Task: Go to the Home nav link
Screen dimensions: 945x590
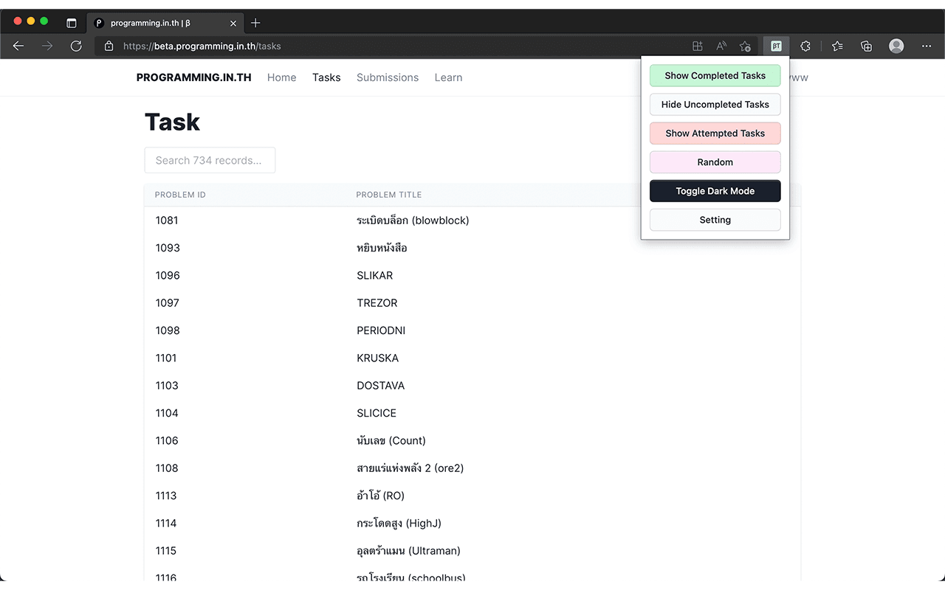Action: [281, 77]
